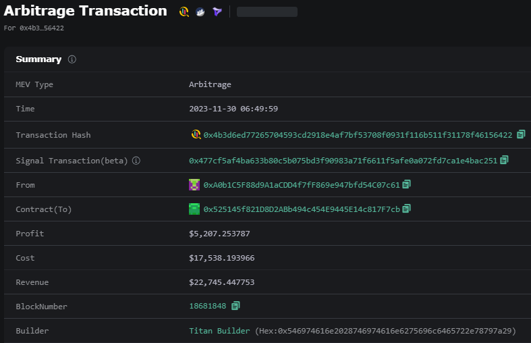Copy the signal transaction hash

click(504, 160)
